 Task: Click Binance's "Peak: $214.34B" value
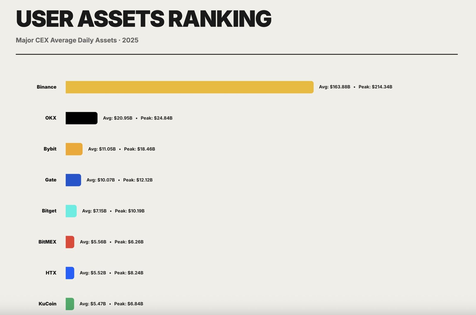click(375, 87)
